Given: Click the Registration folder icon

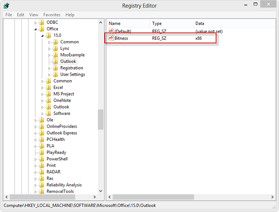Looking at the screenshot, I should [x=56, y=68].
